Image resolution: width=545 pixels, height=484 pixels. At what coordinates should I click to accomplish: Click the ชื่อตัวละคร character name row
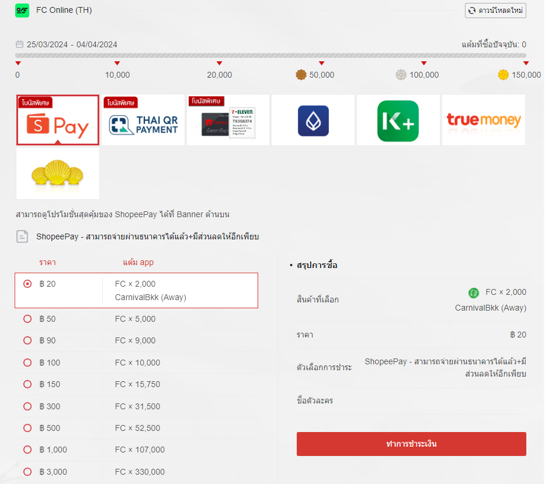411,401
